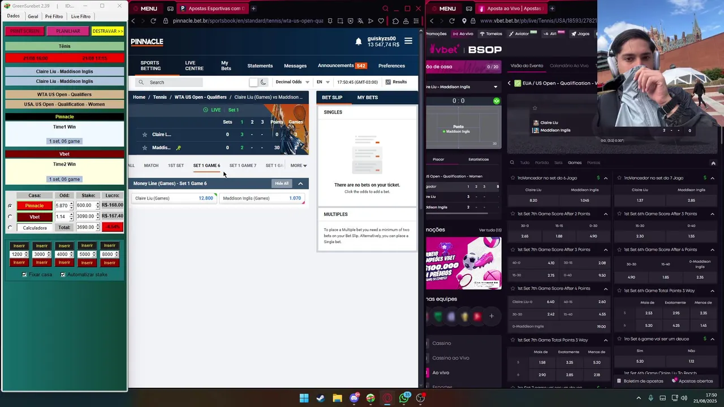Switch to Calendário Ao Vivo tab on Vbet
This screenshot has height=407, width=724.
pos(569,66)
